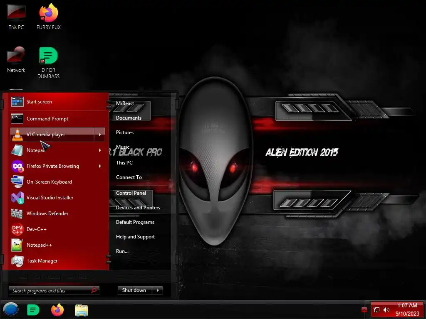
Task: Select the Visual Studio Installer text label
Action: tap(50, 198)
